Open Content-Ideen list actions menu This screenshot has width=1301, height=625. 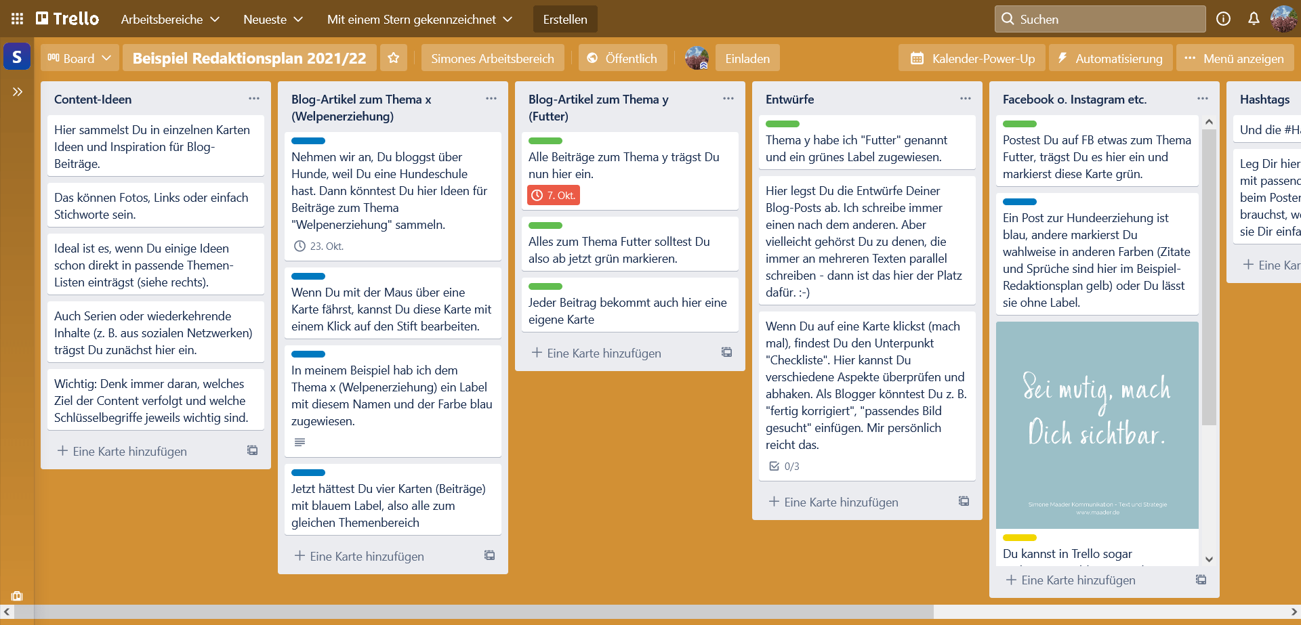click(x=254, y=99)
